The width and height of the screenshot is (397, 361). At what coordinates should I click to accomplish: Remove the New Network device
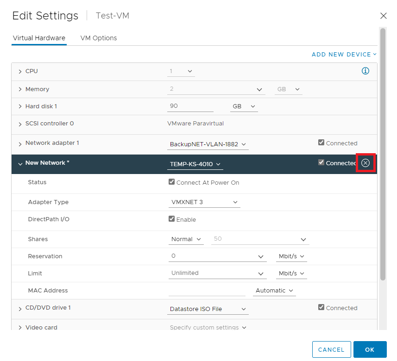(365, 163)
